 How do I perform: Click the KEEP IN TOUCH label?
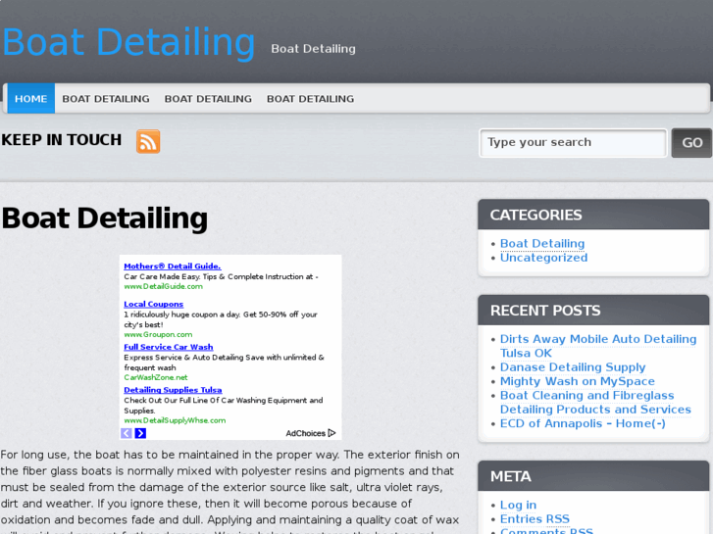(x=62, y=140)
